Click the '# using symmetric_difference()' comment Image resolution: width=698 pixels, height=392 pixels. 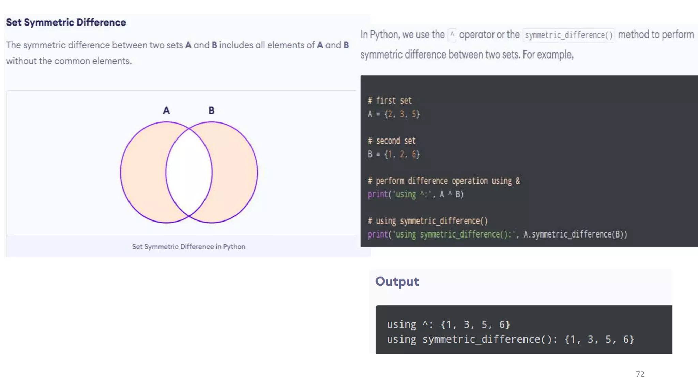click(x=427, y=221)
